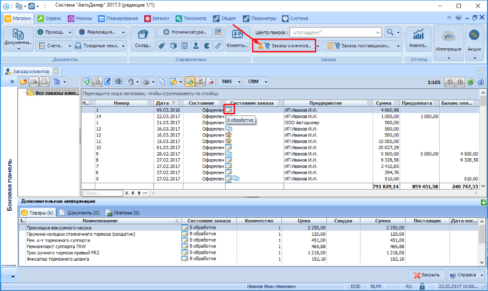Image resolution: width=488 pixels, height=291 pixels.
Task: Switch to the Сервис ribbon tab
Action: point(49,18)
